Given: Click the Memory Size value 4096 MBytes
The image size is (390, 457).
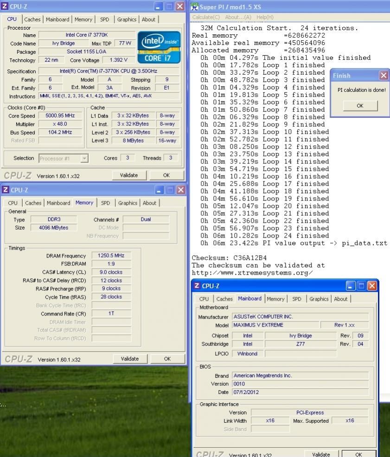Looking at the screenshot, I should pyautogui.click(x=54, y=228).
